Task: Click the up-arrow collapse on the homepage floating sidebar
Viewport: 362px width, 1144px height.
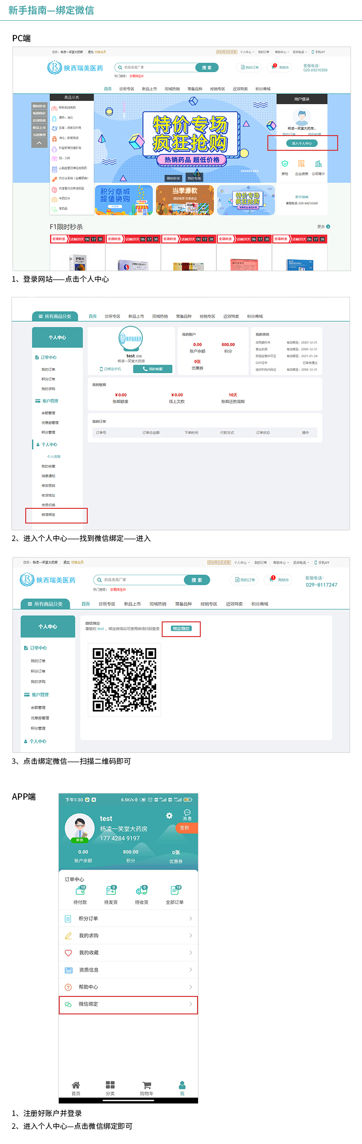Action: click(39, 143)
